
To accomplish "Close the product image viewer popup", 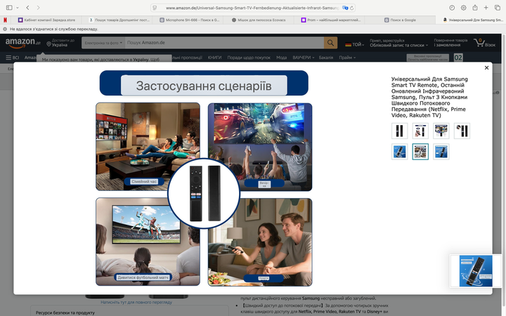I will click(x=486, y=67).
